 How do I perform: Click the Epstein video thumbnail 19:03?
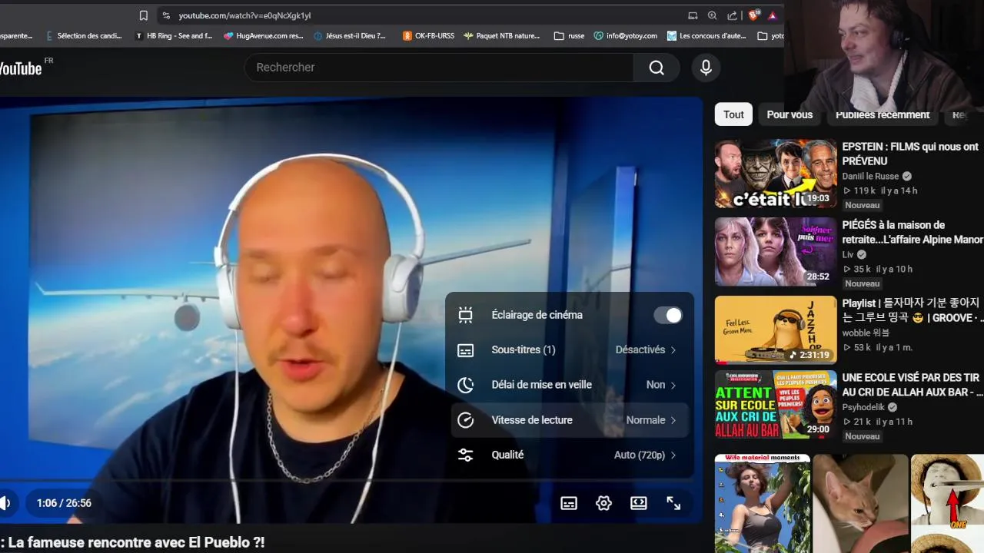tap(776, 174)
